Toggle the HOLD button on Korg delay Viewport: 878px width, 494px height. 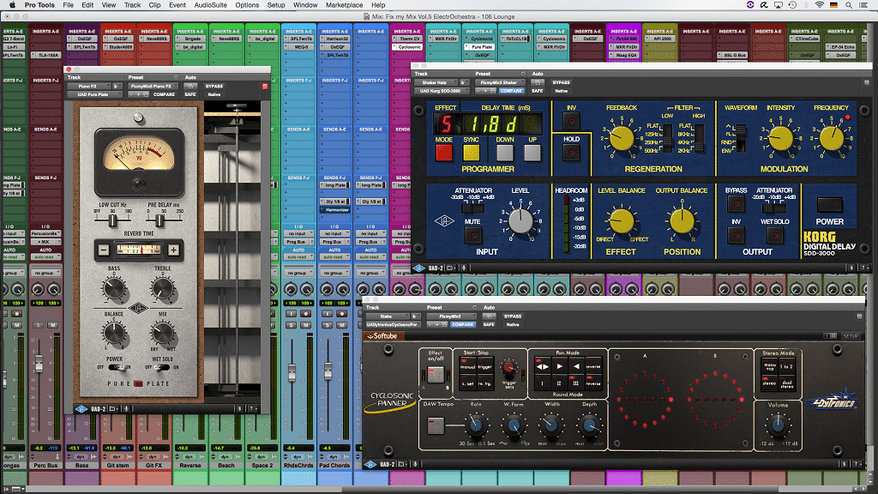[571, 153]
